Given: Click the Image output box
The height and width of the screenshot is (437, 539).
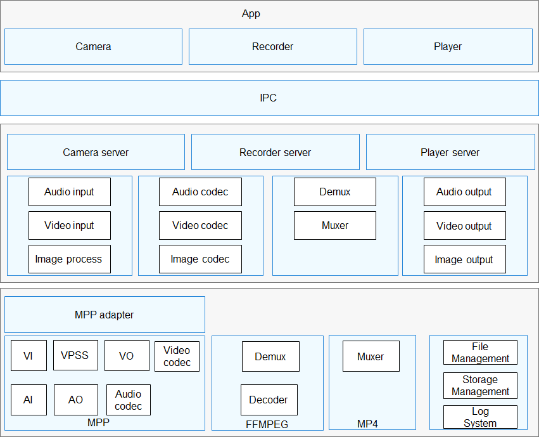Looking at the screenshot, I should [x=464, y=259].
